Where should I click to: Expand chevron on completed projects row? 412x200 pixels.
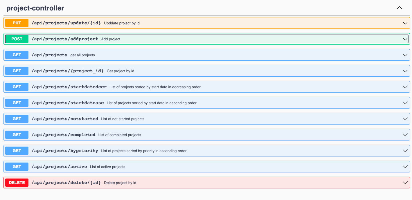pos(405,135)
